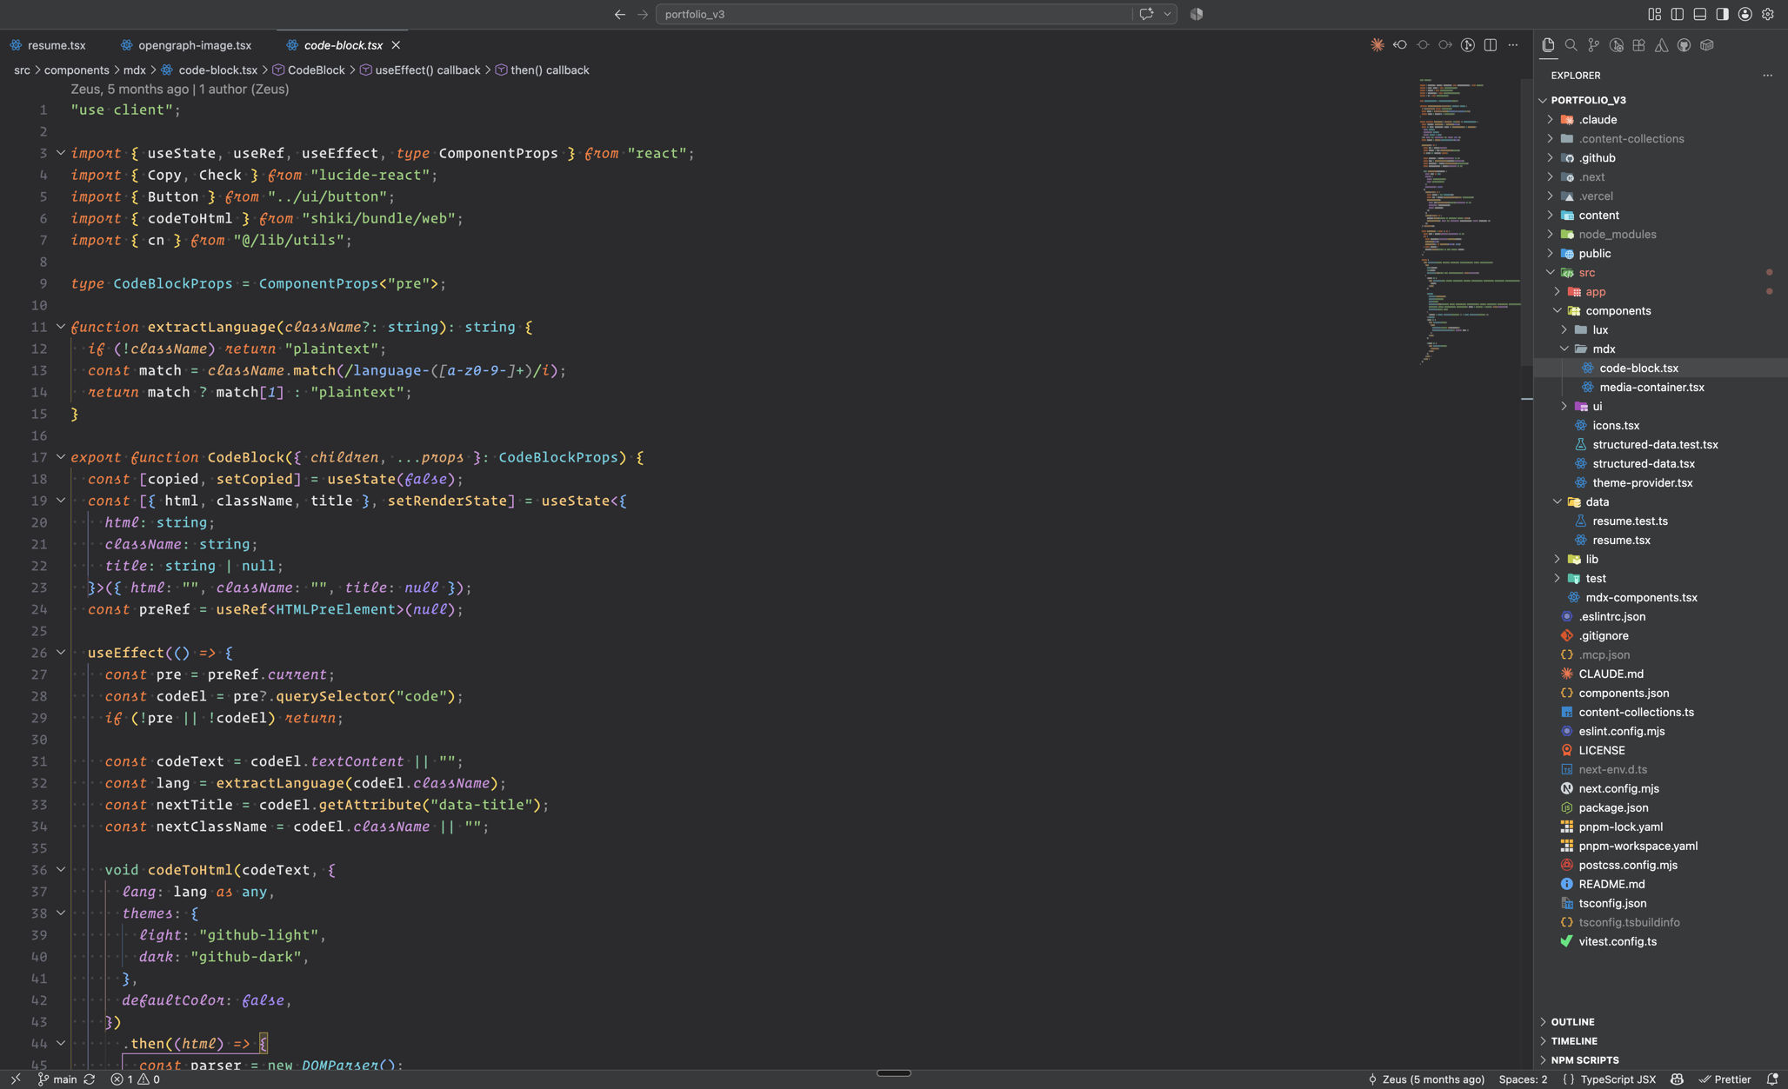Change indentation via Spaces: 2

point(1523,1079)
